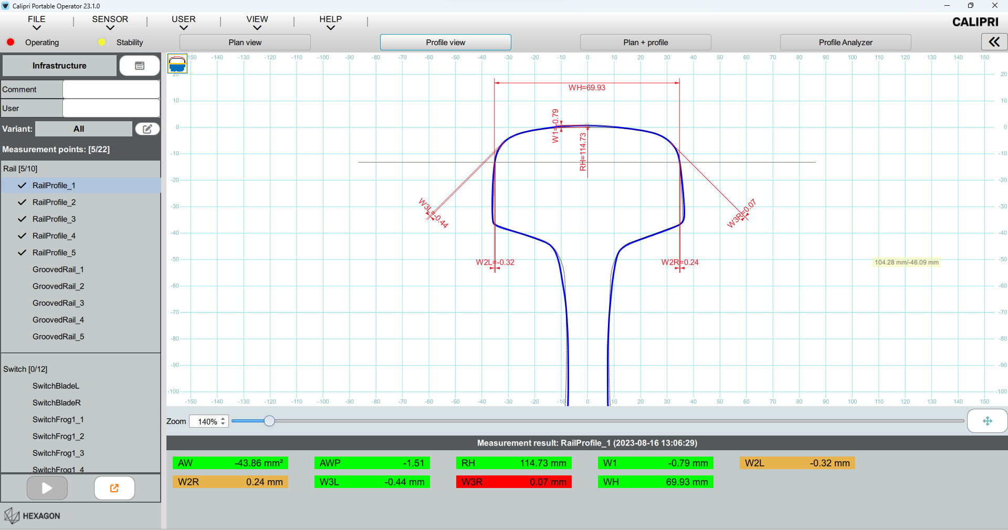This screenshot has height=530, width=1008.
Task: Select SwitchFrog1_1 item
Action: click(x=58, y=419)
